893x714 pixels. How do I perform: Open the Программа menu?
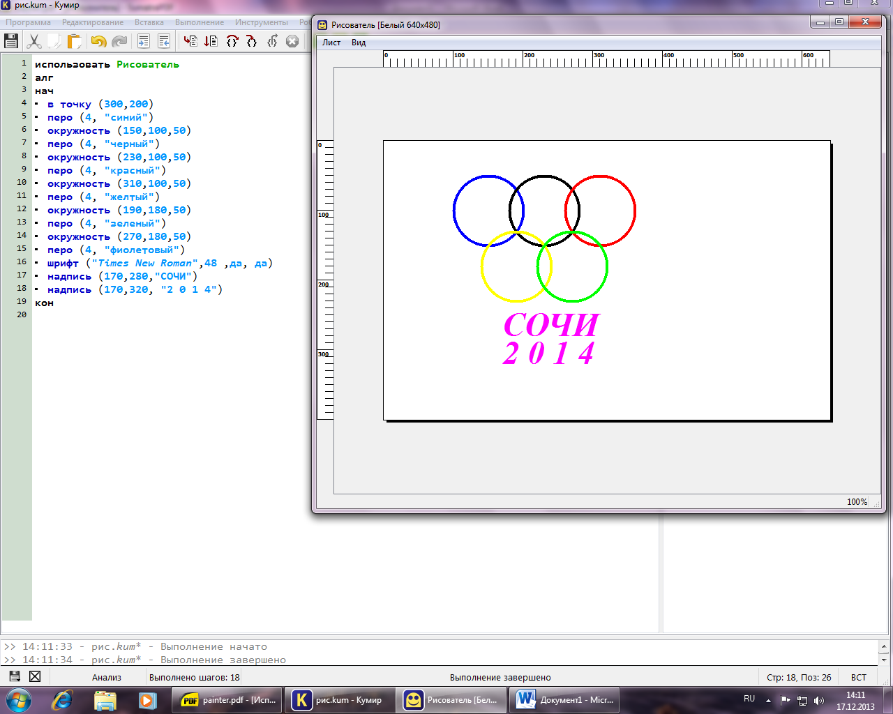[x=29, y=22]
